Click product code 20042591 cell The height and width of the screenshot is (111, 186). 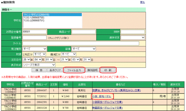42,102
